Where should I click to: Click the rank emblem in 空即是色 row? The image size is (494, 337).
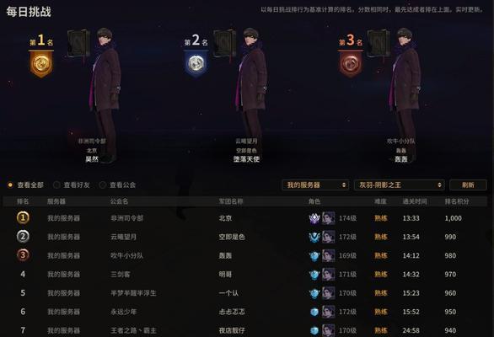(314, 237)
